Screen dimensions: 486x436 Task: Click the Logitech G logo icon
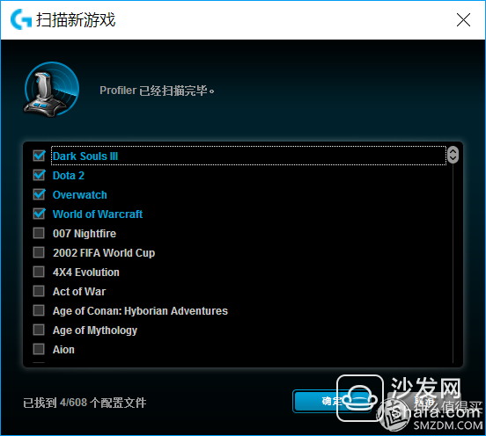(x=21, y=19)
